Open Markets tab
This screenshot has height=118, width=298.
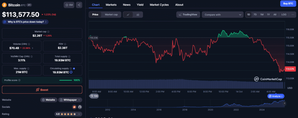[x=111, y=5]
